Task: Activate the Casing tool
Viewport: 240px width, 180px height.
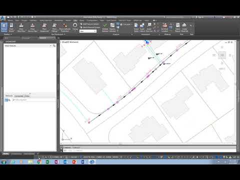Action: coord(75,26)
